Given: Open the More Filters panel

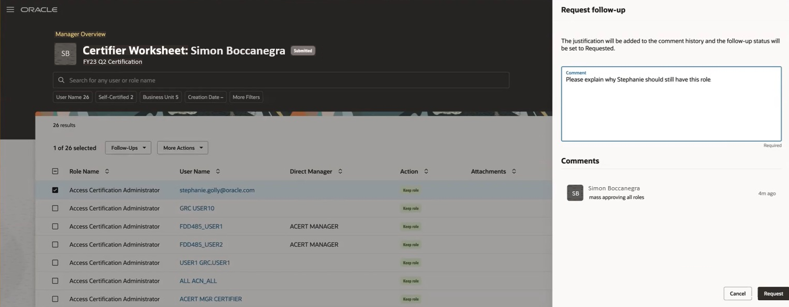Looking at the screenshot, I should pyautogui.click(x=245, y=96).
